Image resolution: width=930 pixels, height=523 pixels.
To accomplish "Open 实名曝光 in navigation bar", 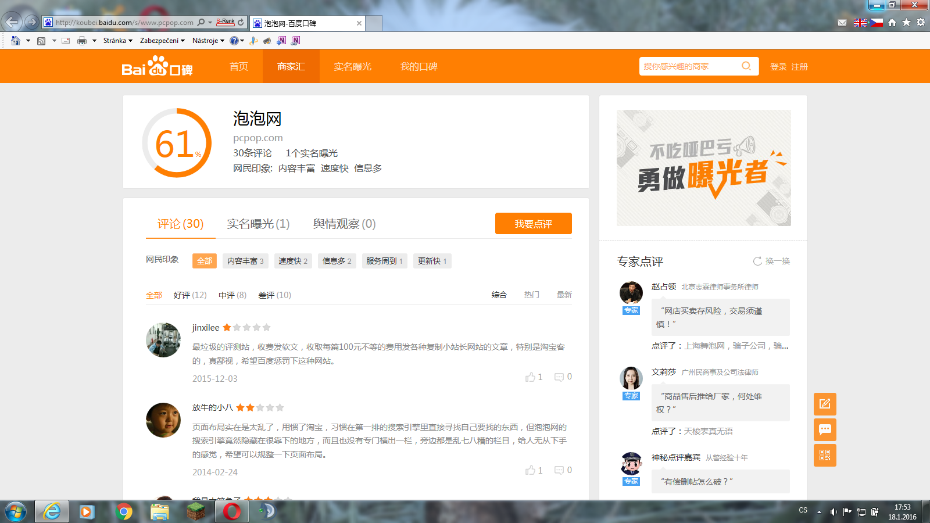I will (x=353, y=66).
